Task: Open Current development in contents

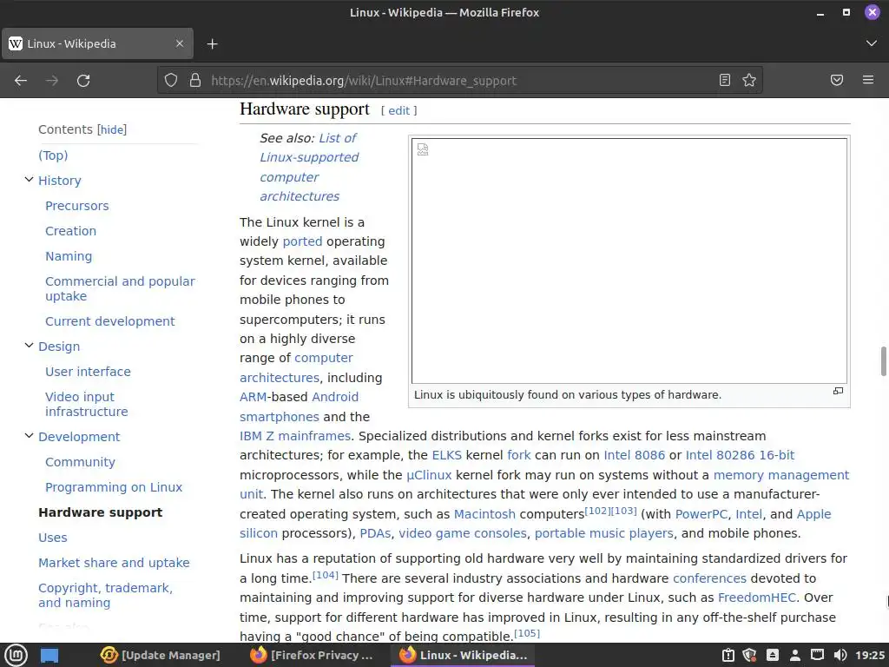Action: click(x=110, y=321)
